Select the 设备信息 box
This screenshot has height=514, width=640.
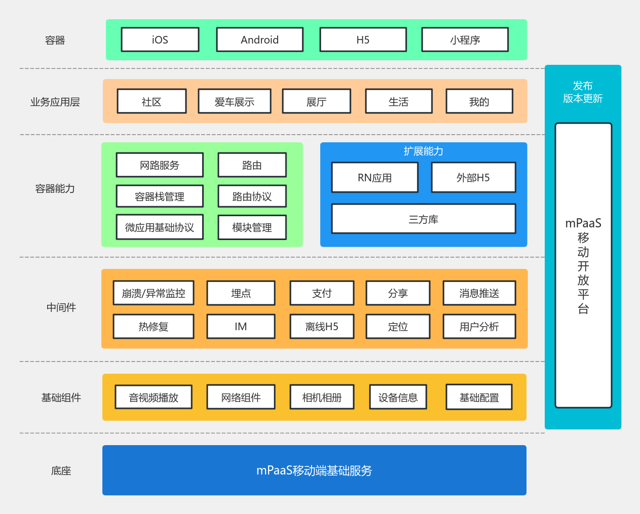point(398,397)
